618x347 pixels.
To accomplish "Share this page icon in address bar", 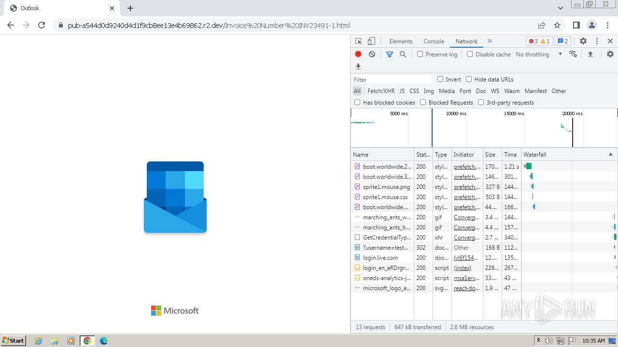I will coord(542,25).
